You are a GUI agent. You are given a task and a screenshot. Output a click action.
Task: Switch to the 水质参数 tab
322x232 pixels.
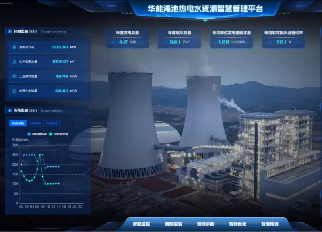[35, 124]
